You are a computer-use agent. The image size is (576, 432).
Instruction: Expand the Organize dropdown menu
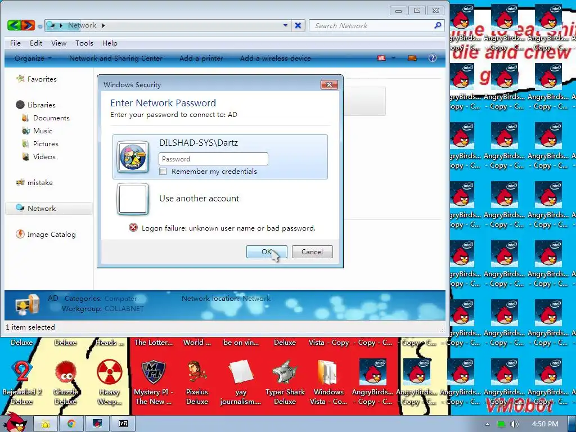click(33, 58)
